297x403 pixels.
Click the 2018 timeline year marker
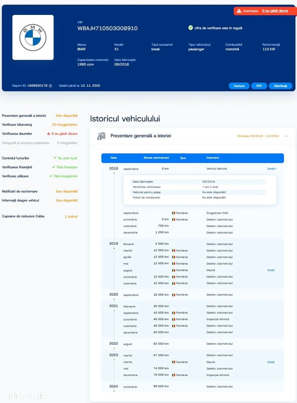113,168
